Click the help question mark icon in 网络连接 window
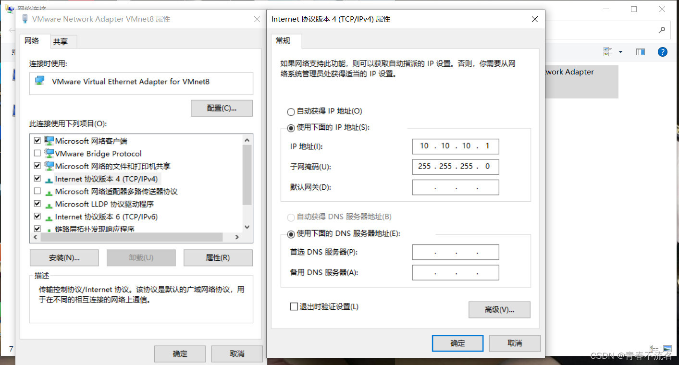This screenshot has width=679, height=365. coord(663,52)
